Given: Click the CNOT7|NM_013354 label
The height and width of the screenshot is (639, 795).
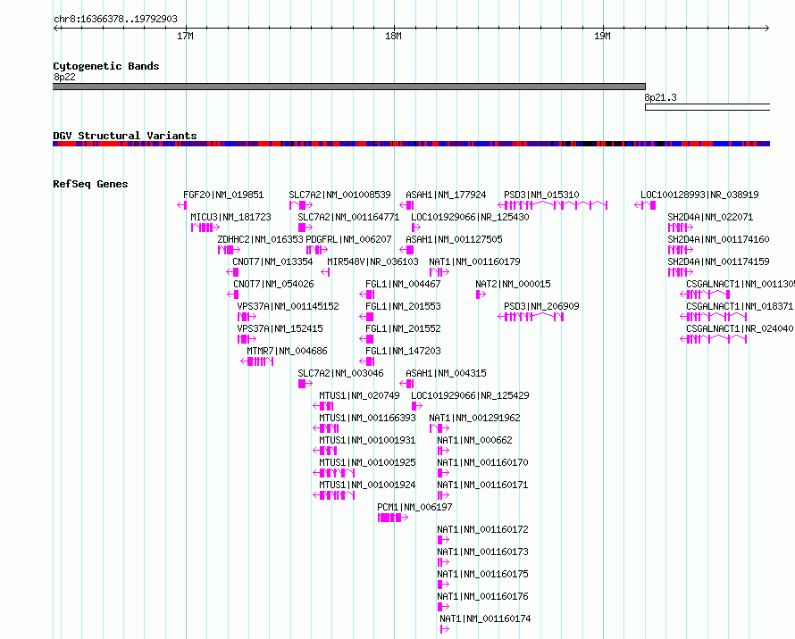Looking at the screenshot, I should click(272, 261).
